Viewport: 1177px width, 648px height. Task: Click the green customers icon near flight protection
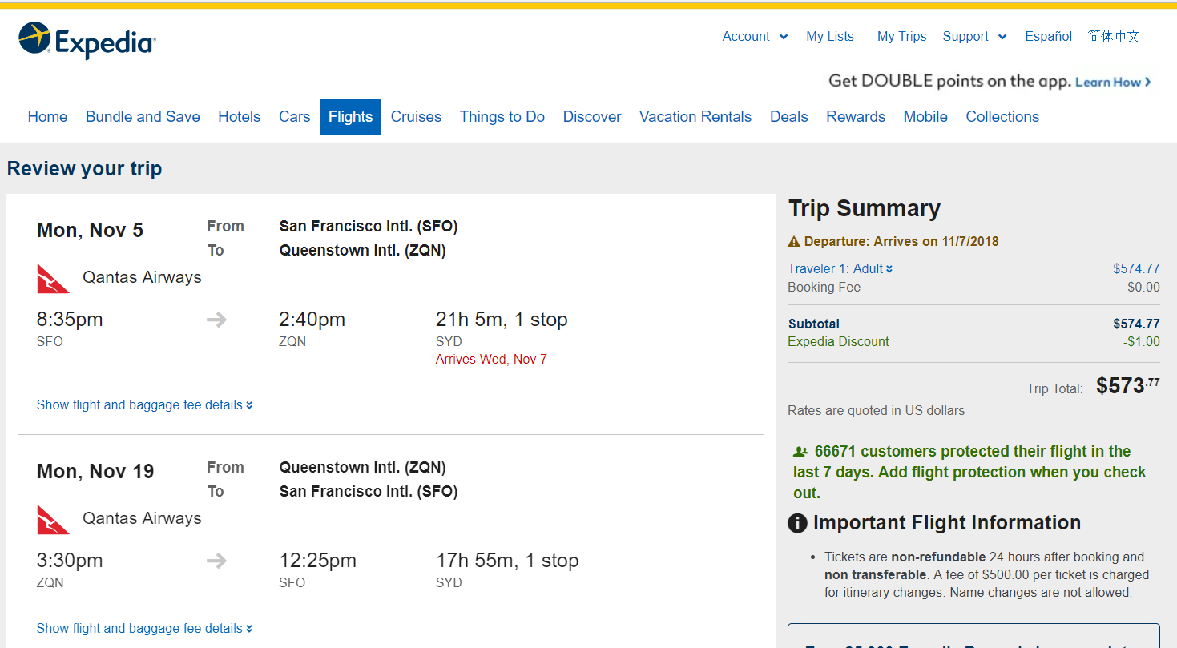800,452
